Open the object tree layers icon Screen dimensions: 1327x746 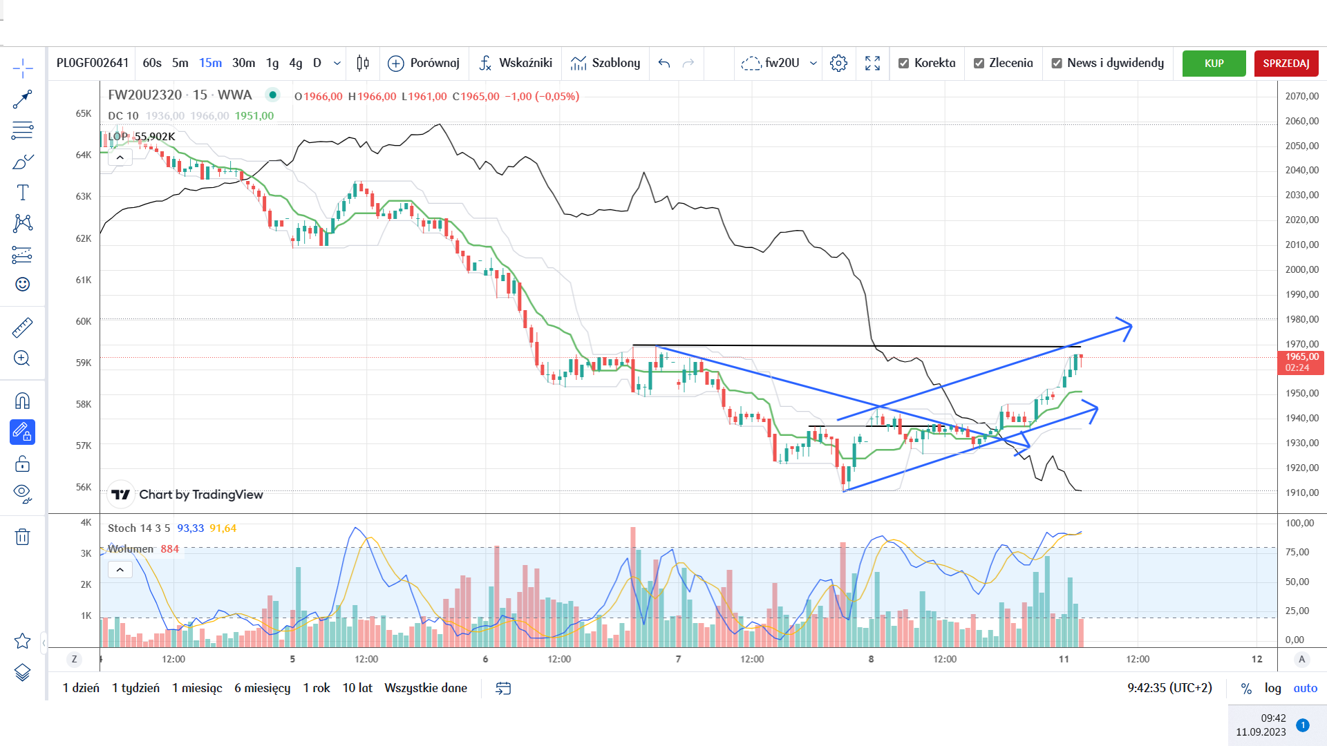click(23, 672)
